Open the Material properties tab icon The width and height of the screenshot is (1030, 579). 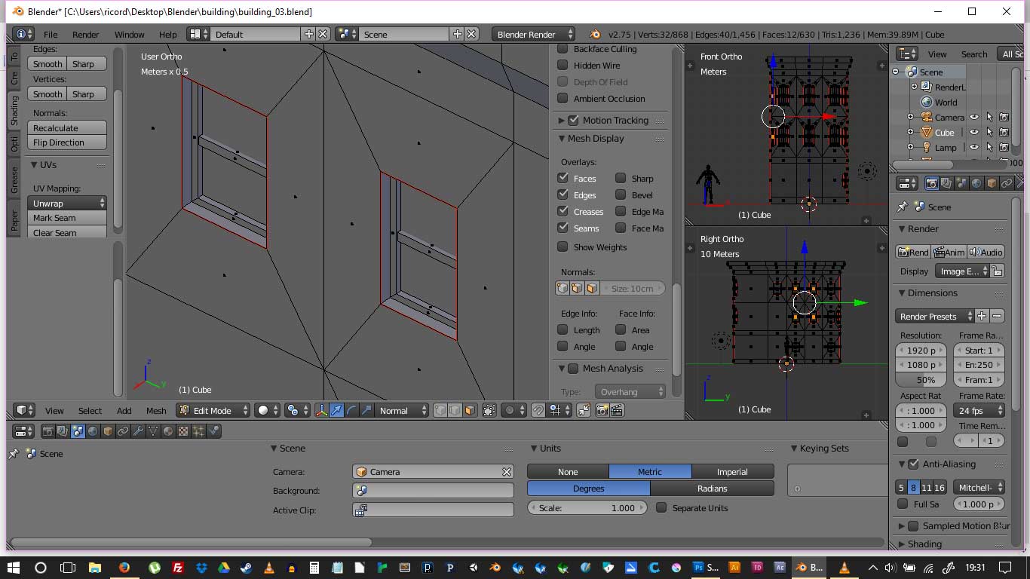tap(168, 431)
